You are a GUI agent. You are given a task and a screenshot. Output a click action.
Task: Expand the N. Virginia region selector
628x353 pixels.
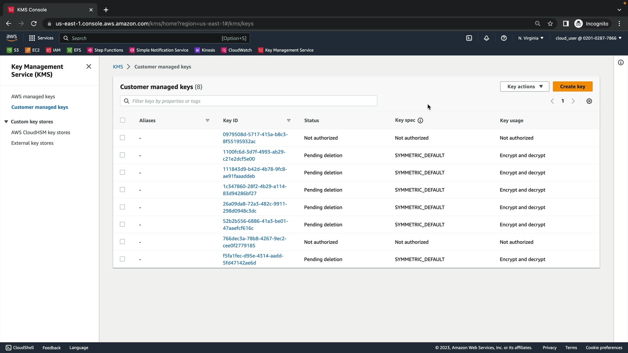(x=531, y=38)
